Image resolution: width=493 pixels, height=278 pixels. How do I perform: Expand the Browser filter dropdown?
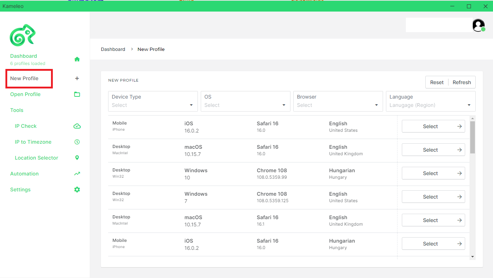coord(338,101)
